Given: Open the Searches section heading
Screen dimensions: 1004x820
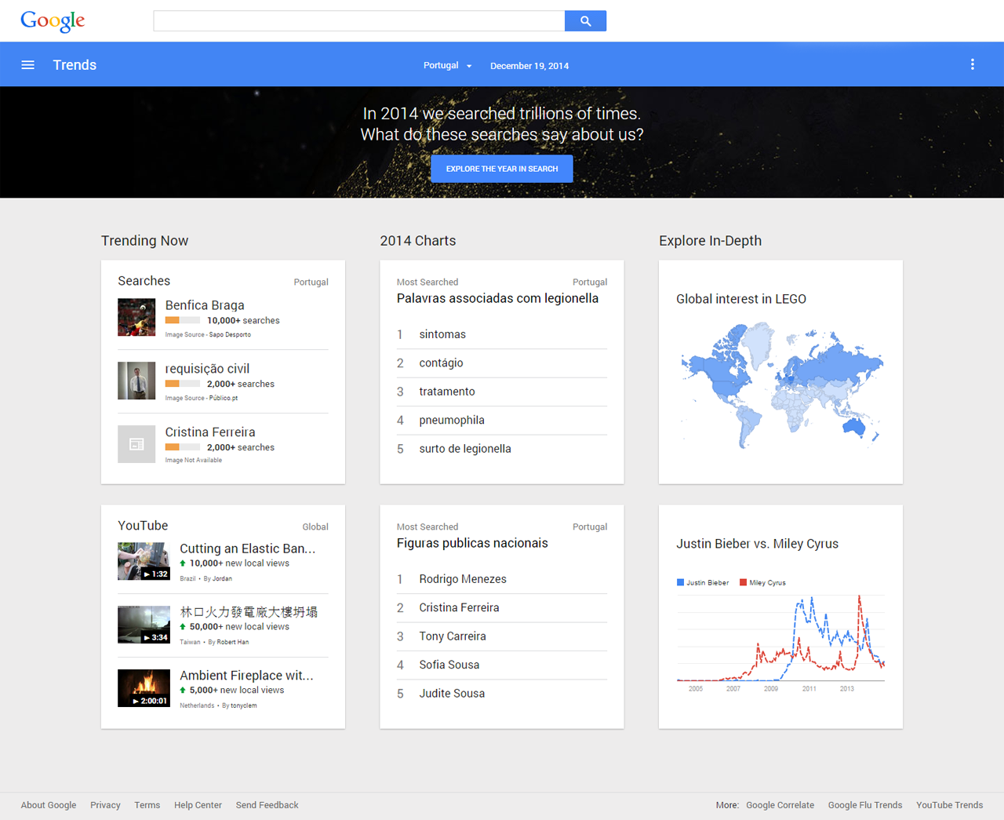Looking at the screenshot, I should (144, 281).
